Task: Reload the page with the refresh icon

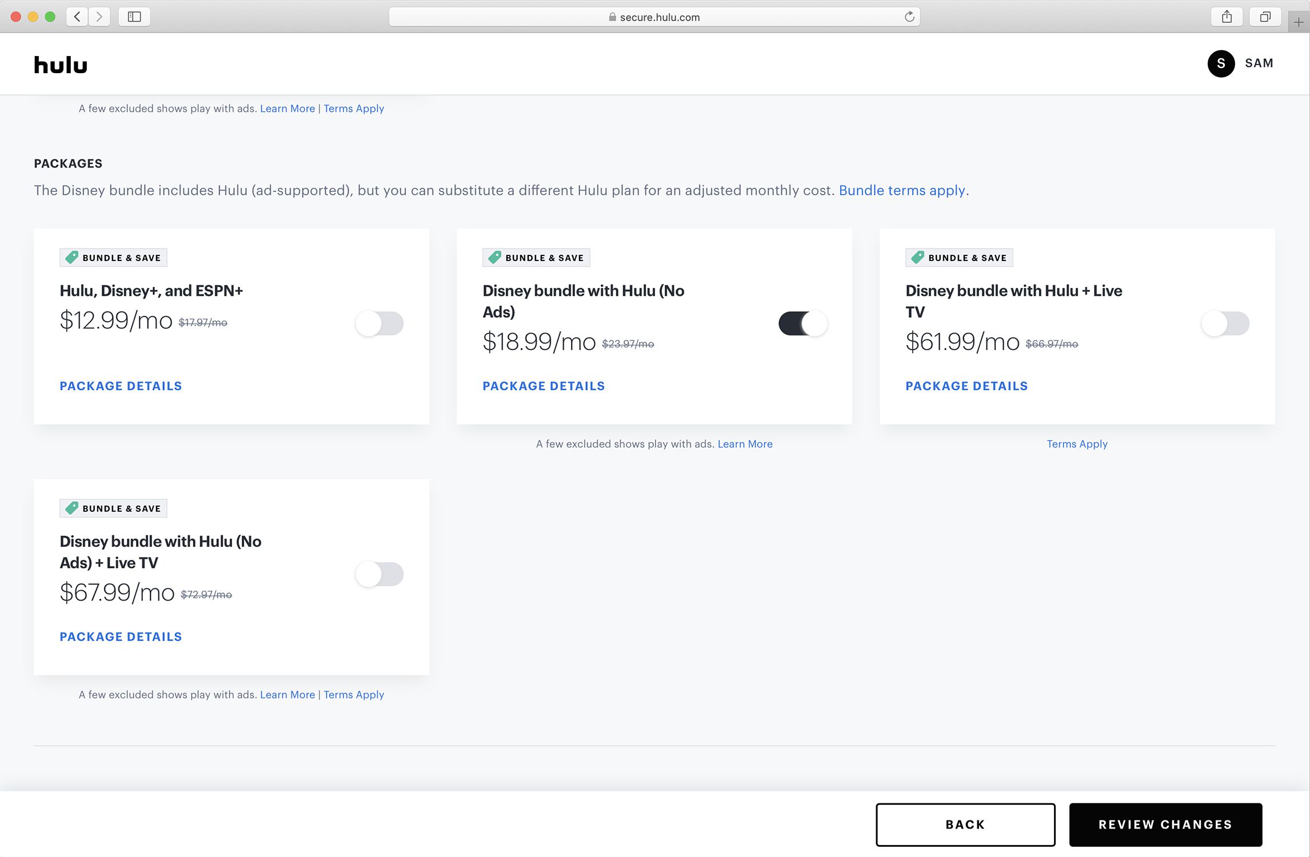Action: click(x=909, y=17)
